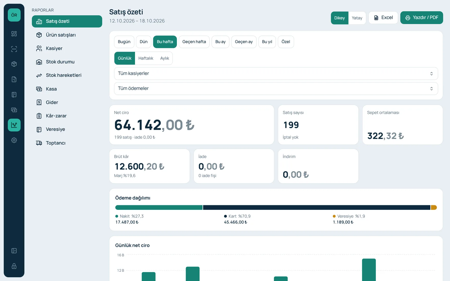450x281 pixels.
Task: Open the Stok hareketleri report
Action: pyautogui.click(x=67, y=75)
